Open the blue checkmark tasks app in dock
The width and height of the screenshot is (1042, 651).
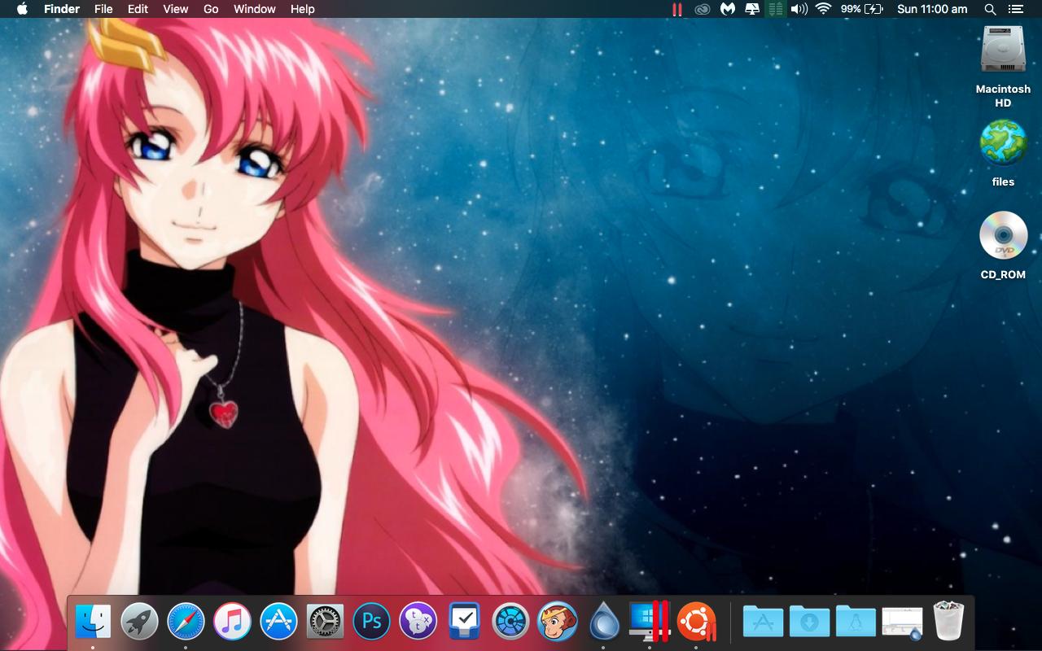[464, 622]
